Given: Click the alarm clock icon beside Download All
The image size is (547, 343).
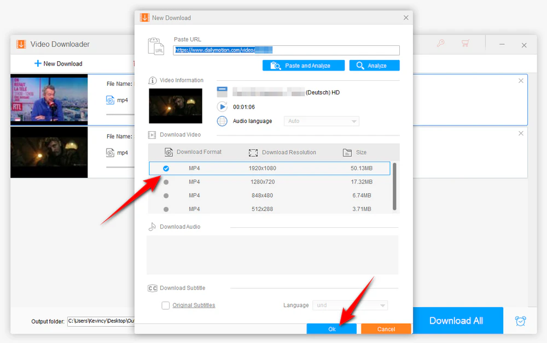Looking at the screenshot, I should pyautogui.click(x=520, y=321).
